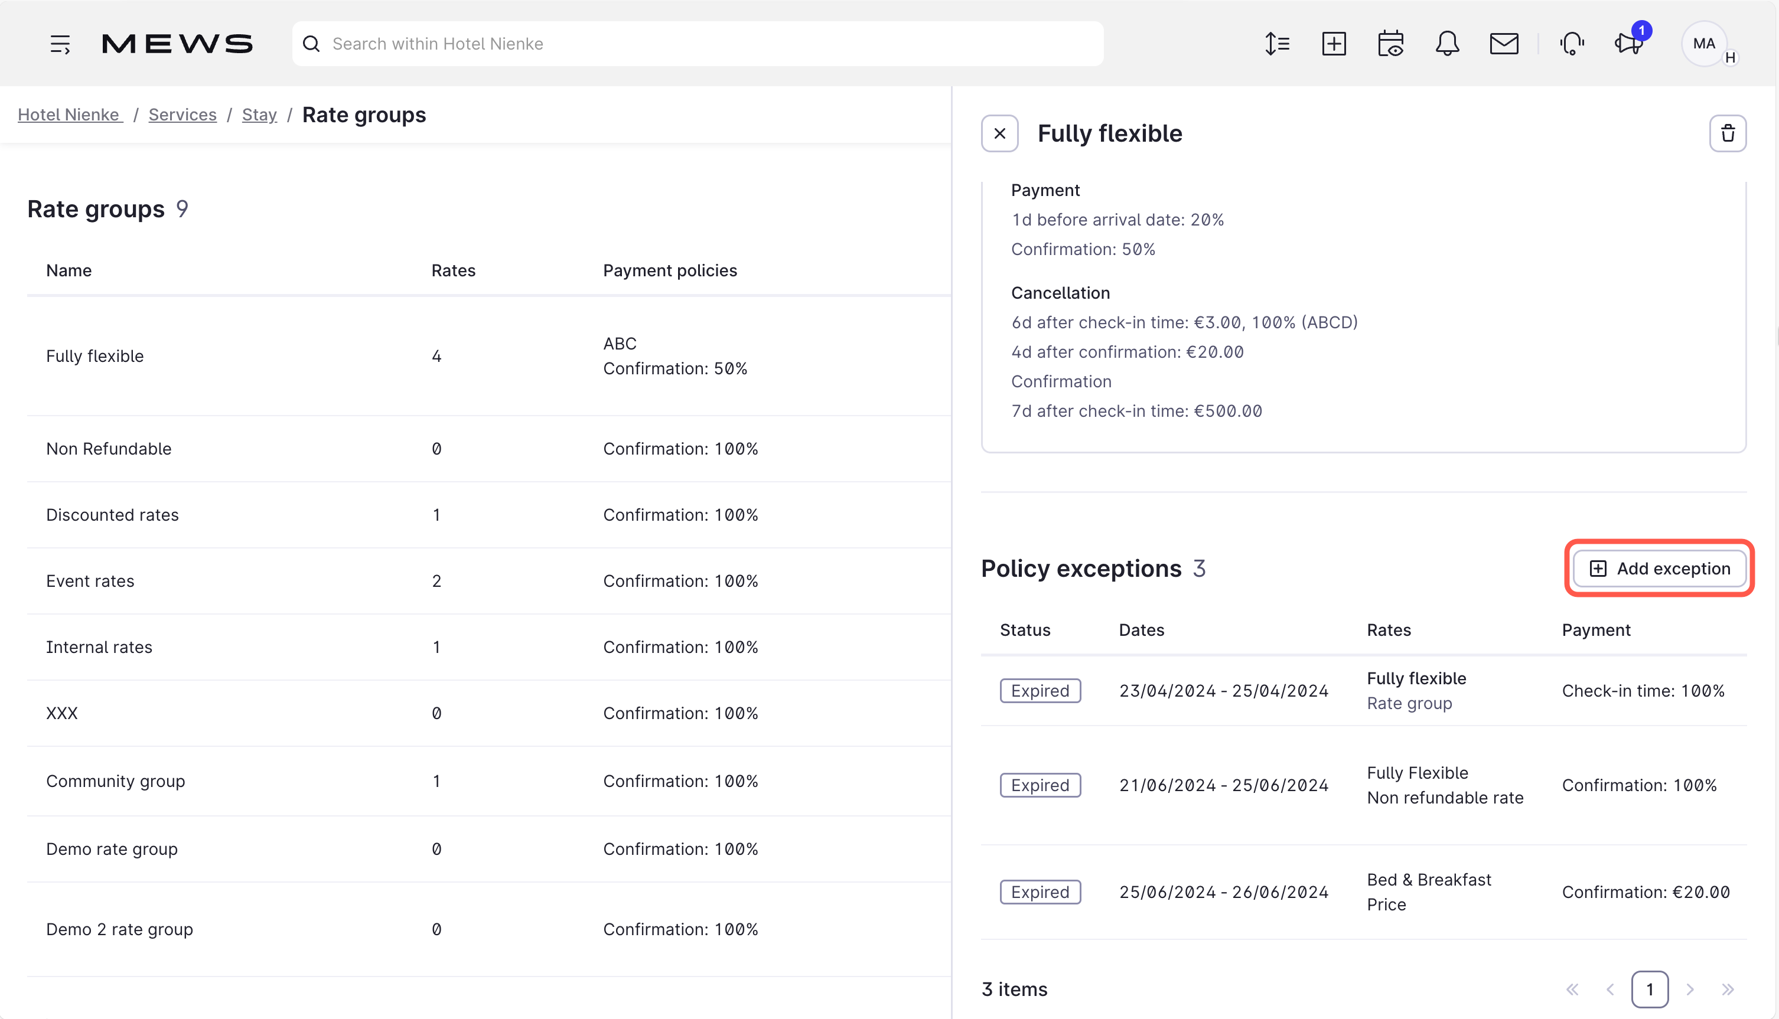
Task: Go to the next exceptions page
Action: coord(1690,989)
